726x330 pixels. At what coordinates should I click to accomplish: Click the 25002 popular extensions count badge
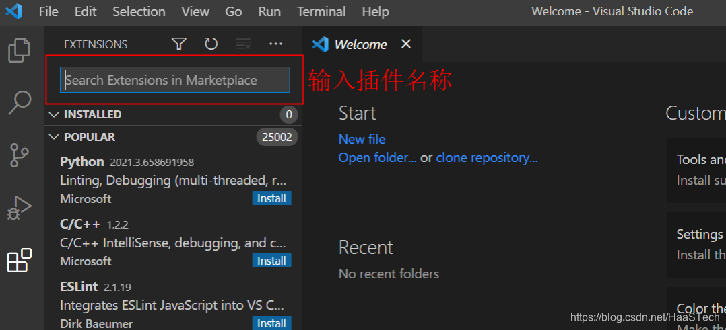pos(277,137)
